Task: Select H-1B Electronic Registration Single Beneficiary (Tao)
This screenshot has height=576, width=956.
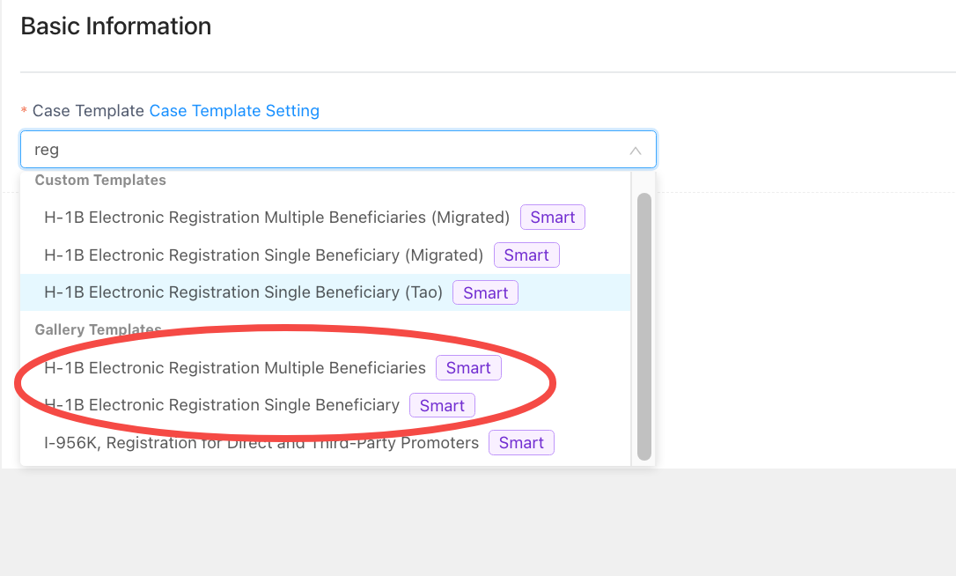Action: (243, 292)
